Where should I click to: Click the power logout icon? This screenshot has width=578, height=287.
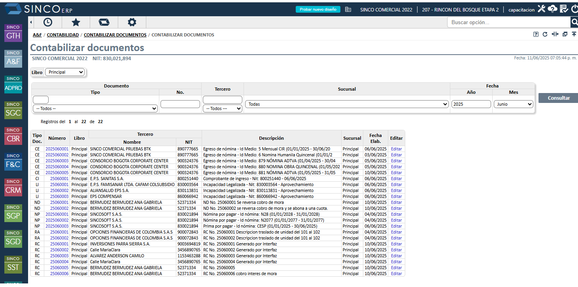574,9
